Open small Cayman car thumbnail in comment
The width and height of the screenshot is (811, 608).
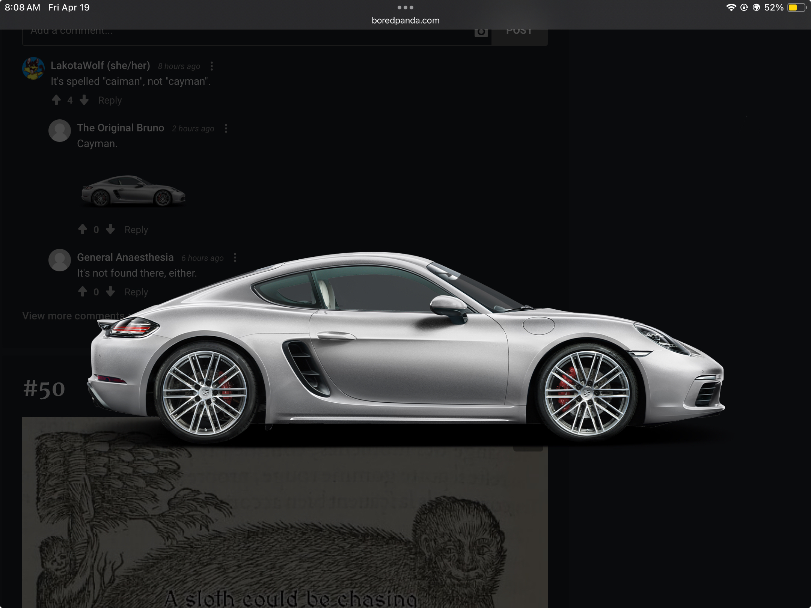click(x=133, y=191)
